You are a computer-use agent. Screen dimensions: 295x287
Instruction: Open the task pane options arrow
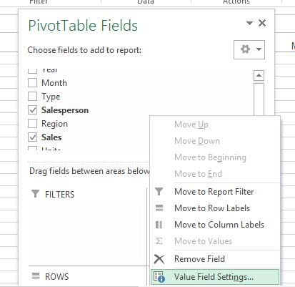pyautogui.click(x=249, y=23)
